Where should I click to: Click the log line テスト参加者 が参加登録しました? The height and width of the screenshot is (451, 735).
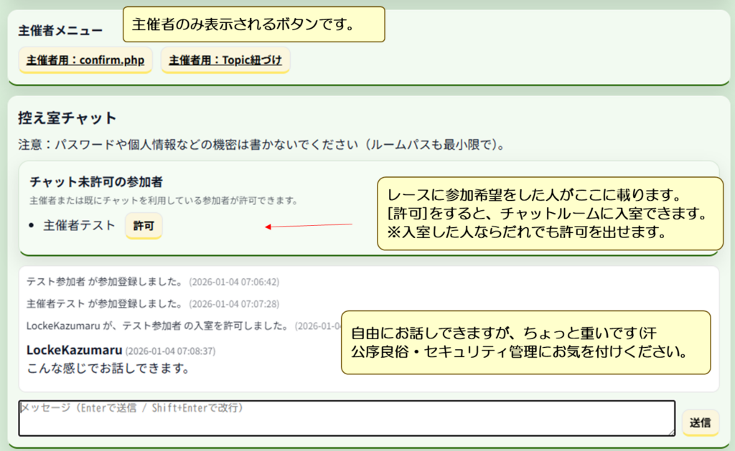coord(105,282)
